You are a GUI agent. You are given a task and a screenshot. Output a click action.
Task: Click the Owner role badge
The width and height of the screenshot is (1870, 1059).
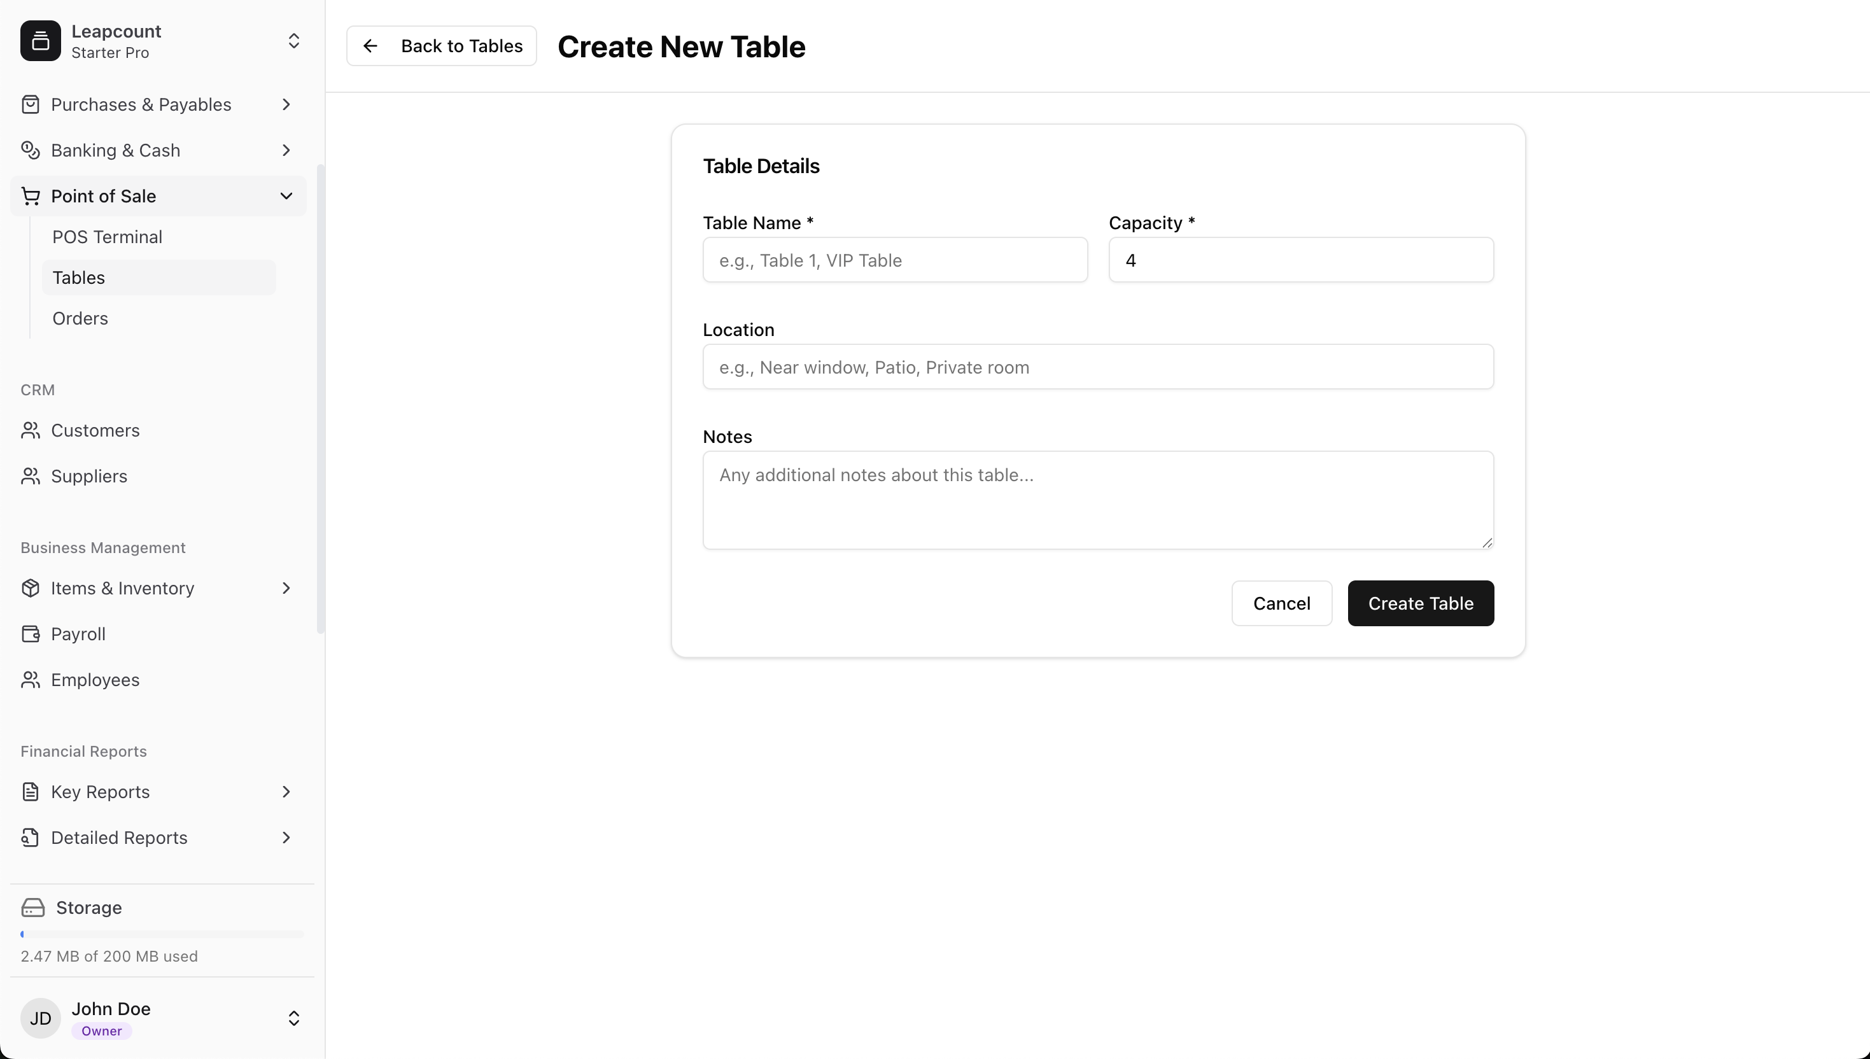[102, 1032]
